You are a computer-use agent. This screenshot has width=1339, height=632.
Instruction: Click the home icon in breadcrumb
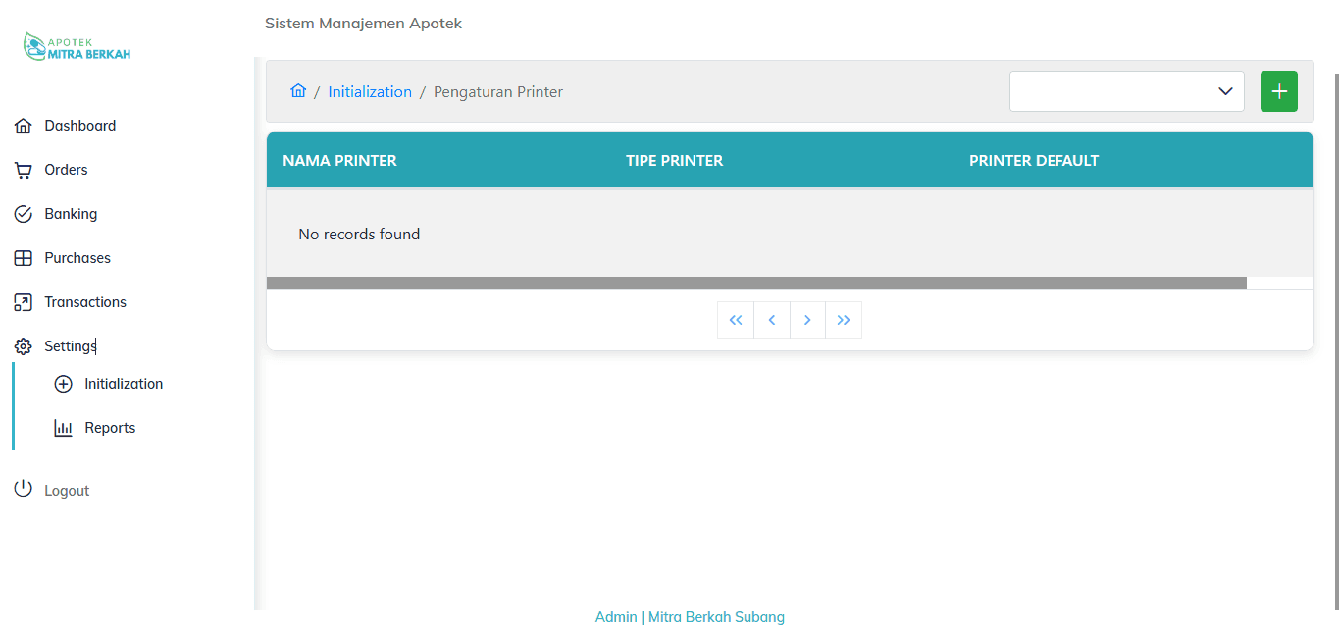coord(298,91)
